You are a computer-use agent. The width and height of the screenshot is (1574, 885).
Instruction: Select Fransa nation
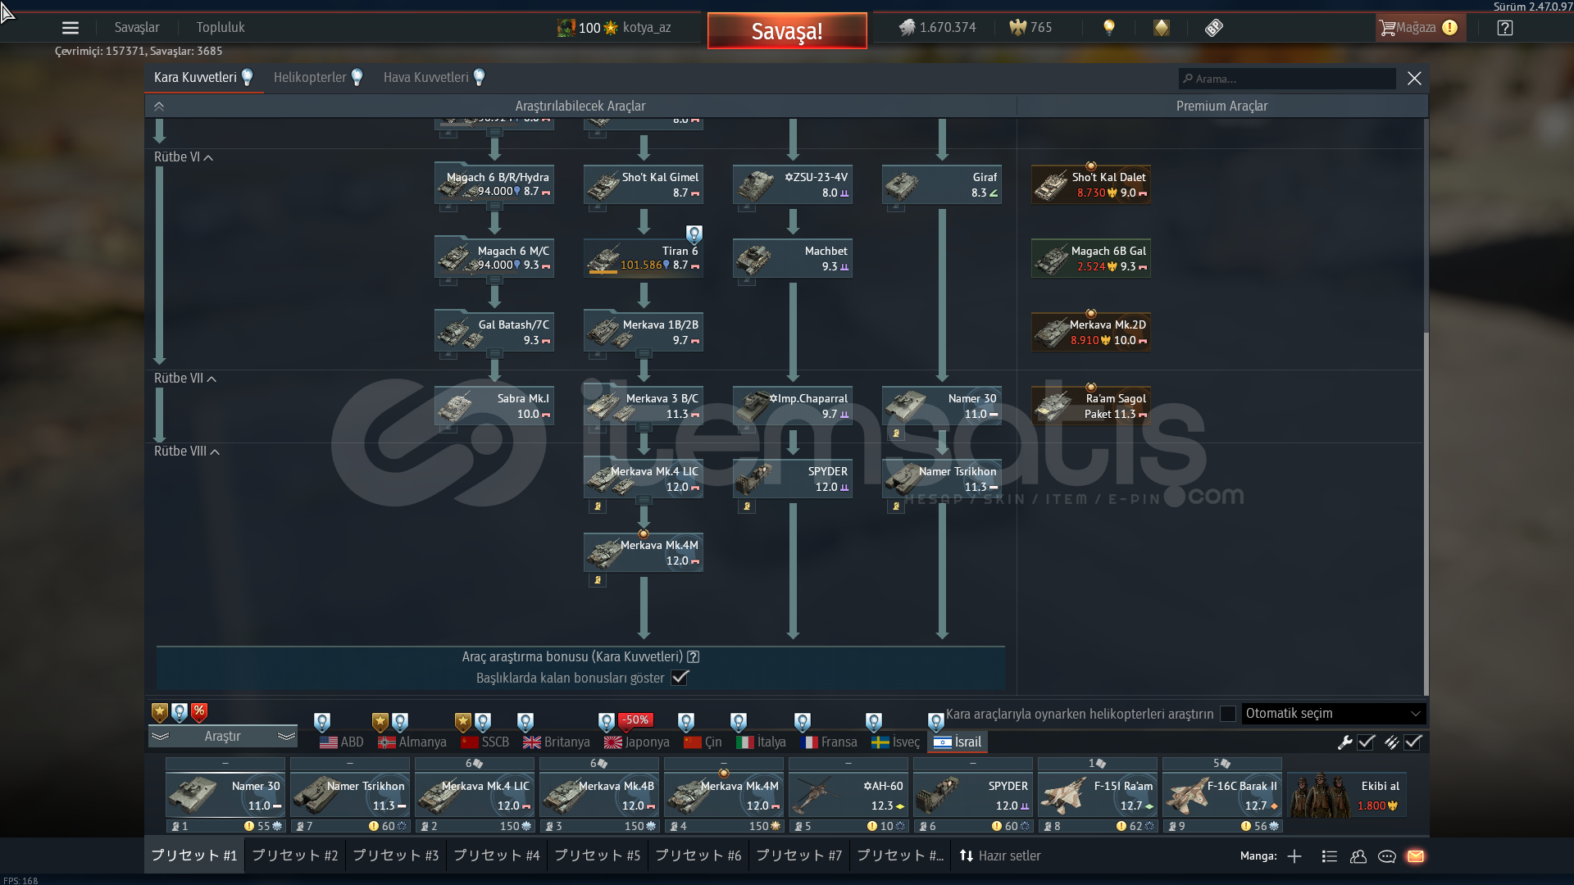pyautogui.click(x=829, y=742)
